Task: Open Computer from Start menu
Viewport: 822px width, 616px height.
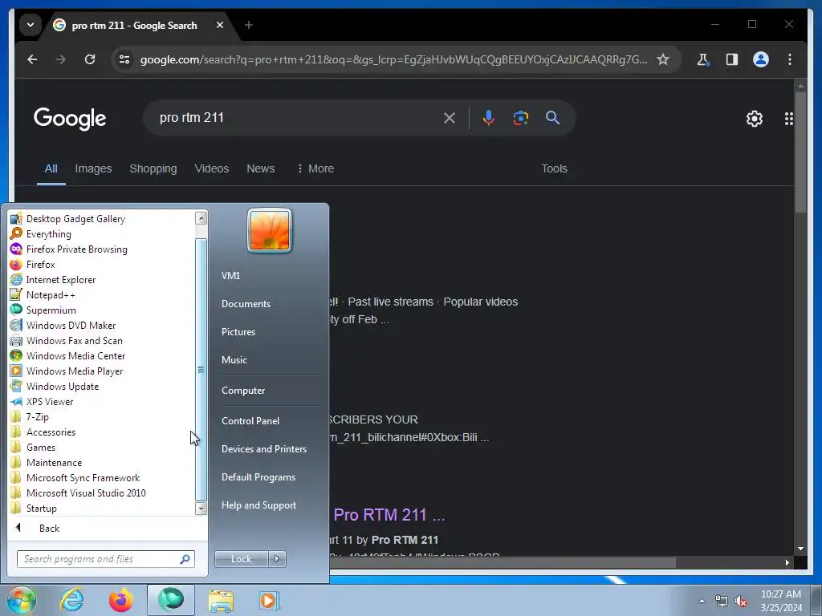Action: click(x=242, y=391)
